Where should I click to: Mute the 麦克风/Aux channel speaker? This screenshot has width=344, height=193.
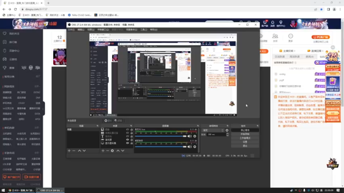pyautogui.click(x=190, y=136)
